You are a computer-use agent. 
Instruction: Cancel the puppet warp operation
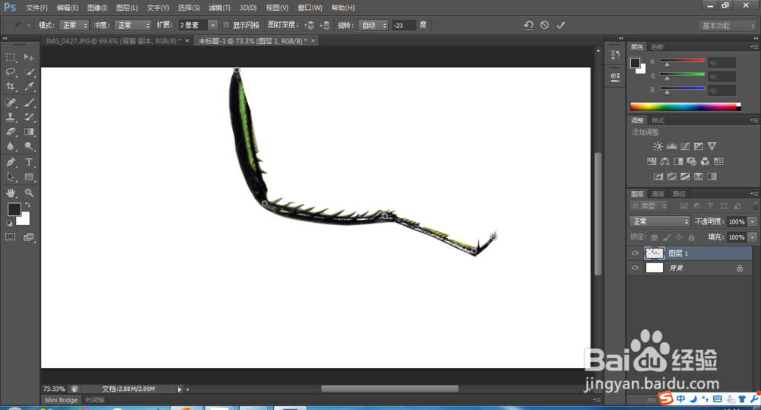coord(545,25)
